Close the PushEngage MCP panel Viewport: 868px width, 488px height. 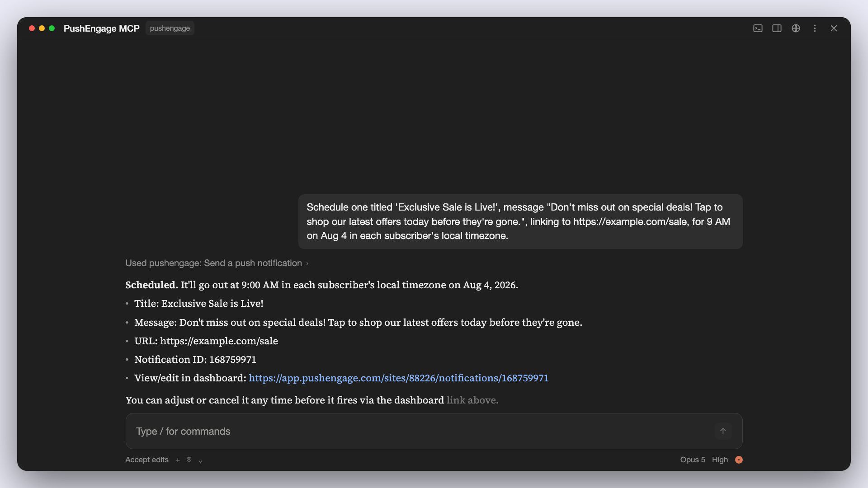click(x=834, y=28)
